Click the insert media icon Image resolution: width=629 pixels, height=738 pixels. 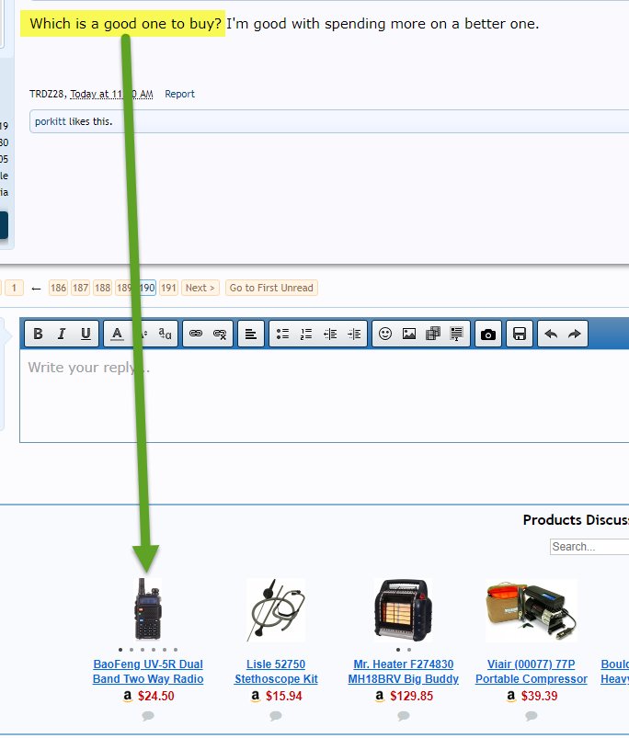tap(433, 334)
